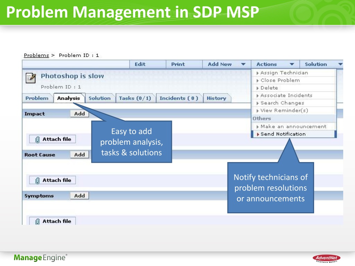Click Add button next to Impact
Viewport: 355px width, 266px height.
click(x=79, y=114)
